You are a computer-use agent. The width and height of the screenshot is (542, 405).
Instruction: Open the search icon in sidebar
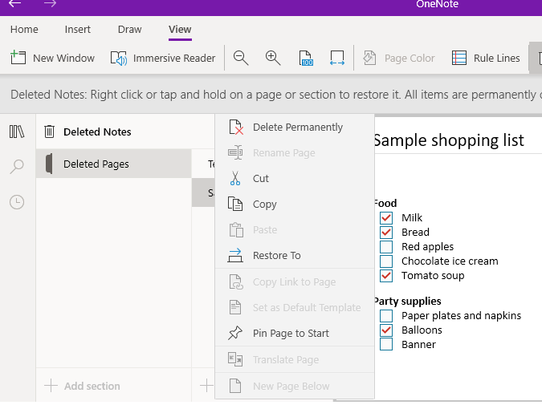17,167
